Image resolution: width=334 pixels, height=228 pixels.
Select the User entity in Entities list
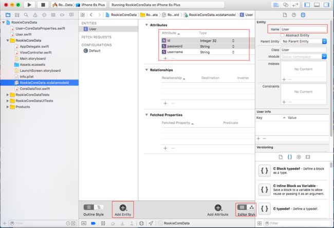pyautogui.click(x=108, y=29)
